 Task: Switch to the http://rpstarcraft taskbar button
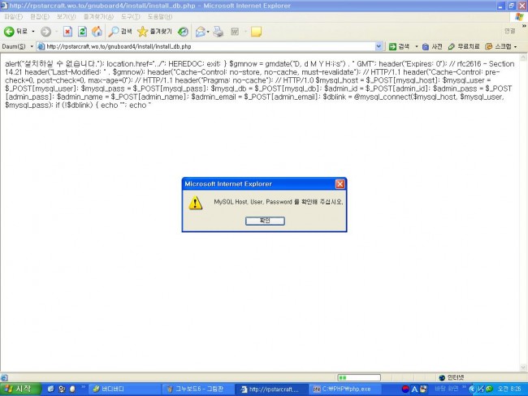pos(270,390)
